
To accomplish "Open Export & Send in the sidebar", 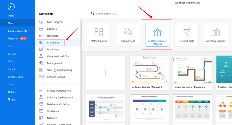I will click(x=15, y=77).
